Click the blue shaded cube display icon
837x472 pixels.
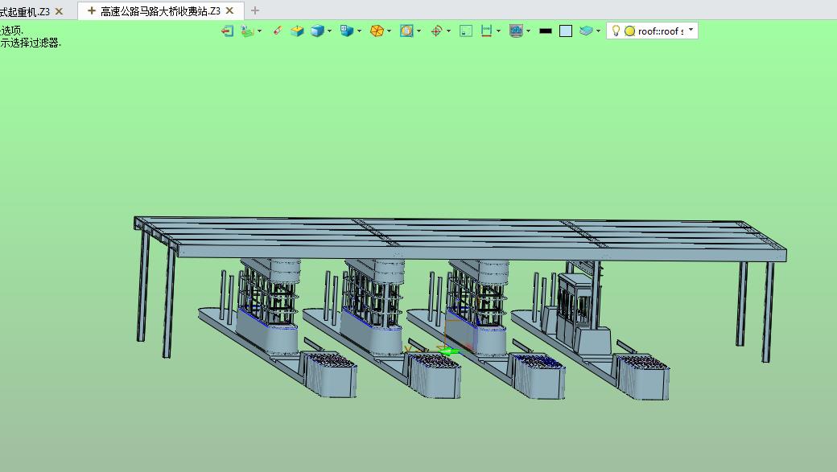coord(318,31)
